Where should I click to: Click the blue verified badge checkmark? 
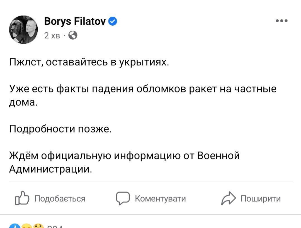coord(112,21)
